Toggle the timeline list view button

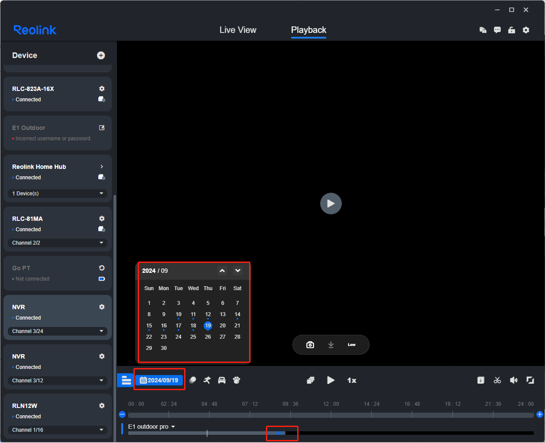[x=126, y=380]
